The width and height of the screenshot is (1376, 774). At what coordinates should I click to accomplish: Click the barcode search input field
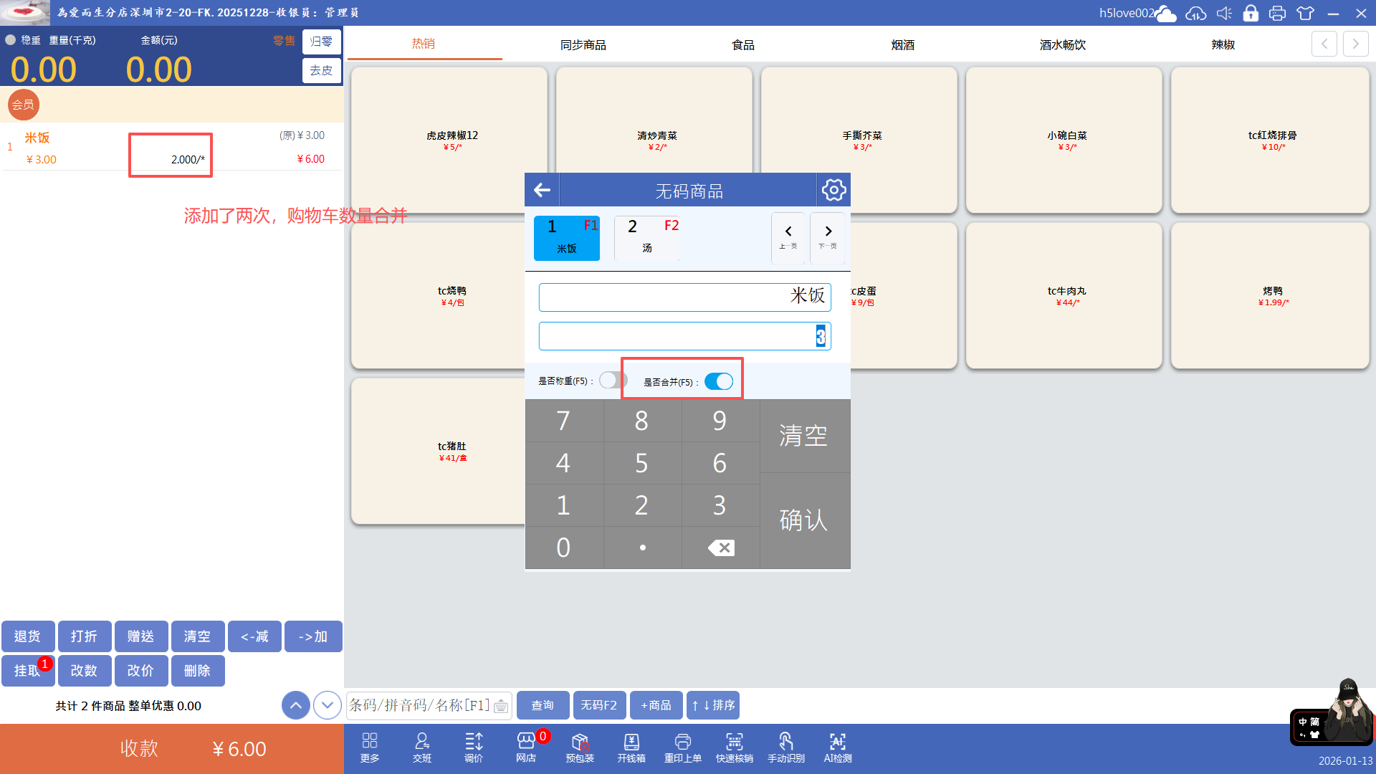tap(419, 705)
